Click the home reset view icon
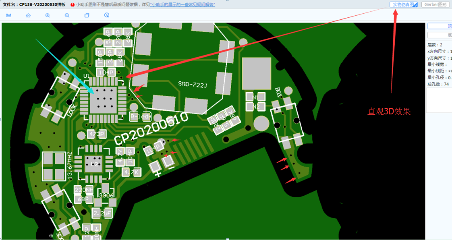 28,15
